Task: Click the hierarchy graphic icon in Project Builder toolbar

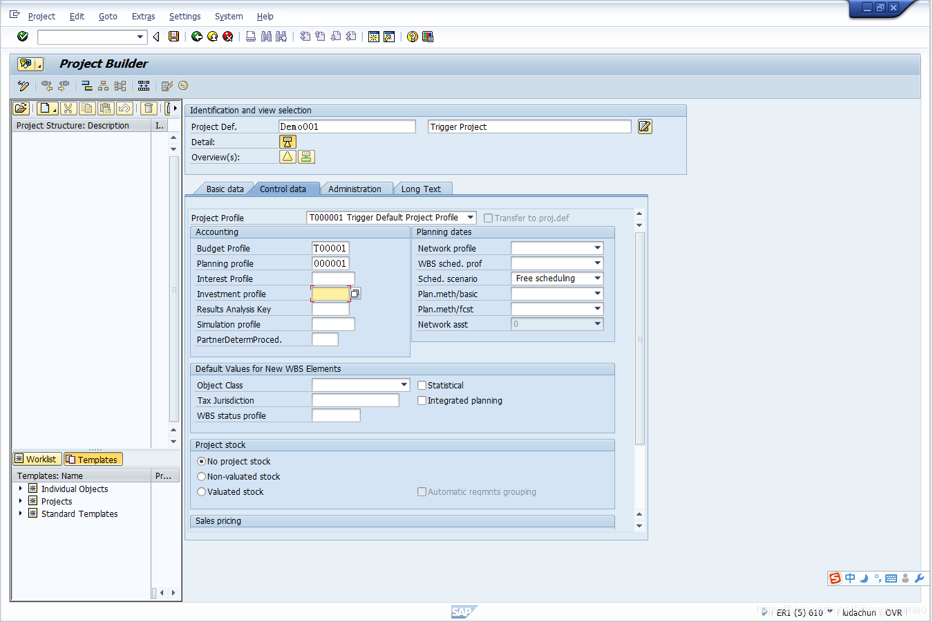Action: (x=103, y=86)
